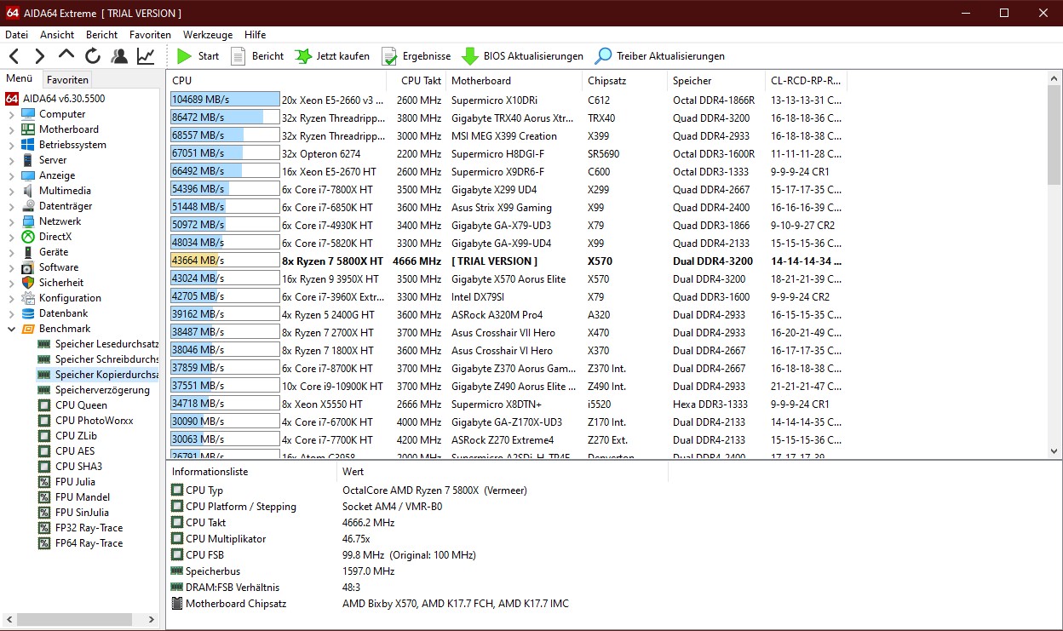Open CPU SHA3 benchmark
The image size is (1063, 631).
70,467
